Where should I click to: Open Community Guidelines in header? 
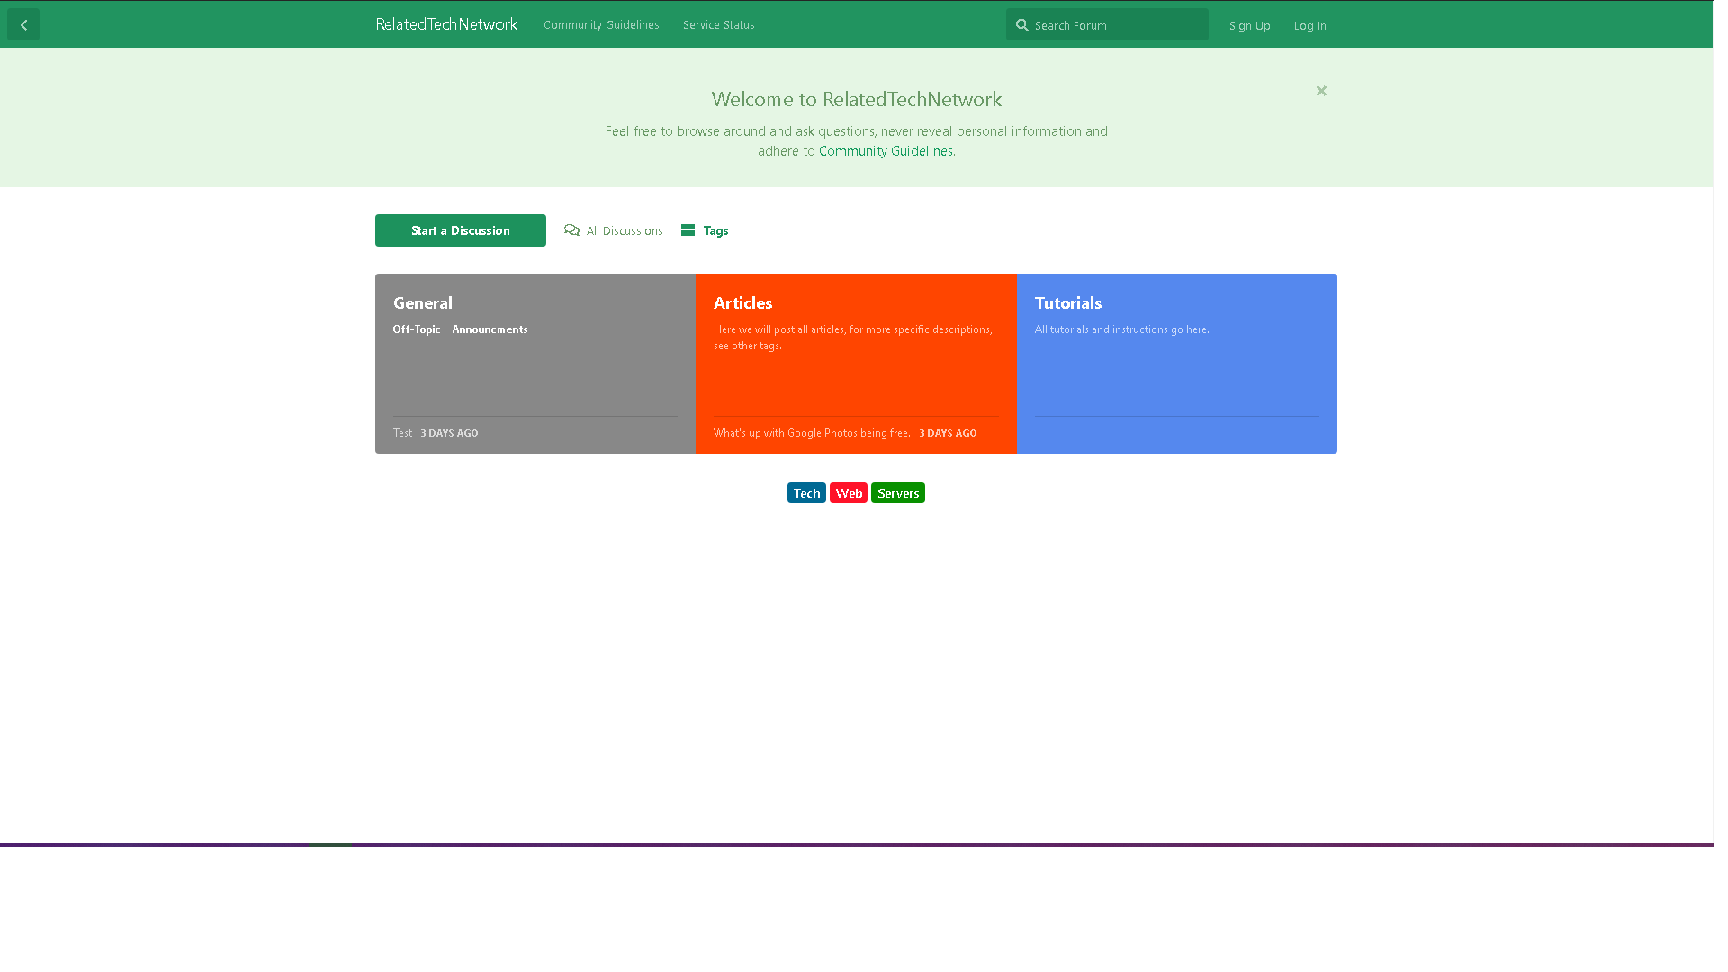[x=600, y=25]
